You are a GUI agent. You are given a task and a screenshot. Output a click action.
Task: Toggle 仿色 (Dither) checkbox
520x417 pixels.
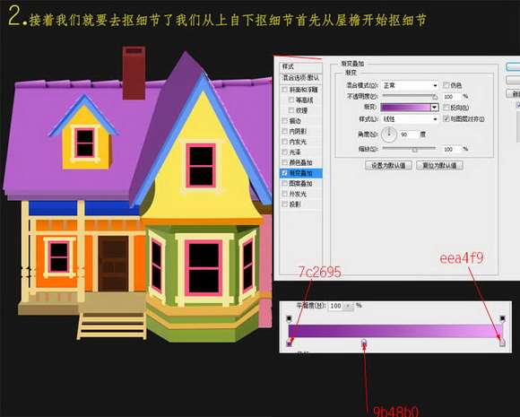tap(446, 85)
